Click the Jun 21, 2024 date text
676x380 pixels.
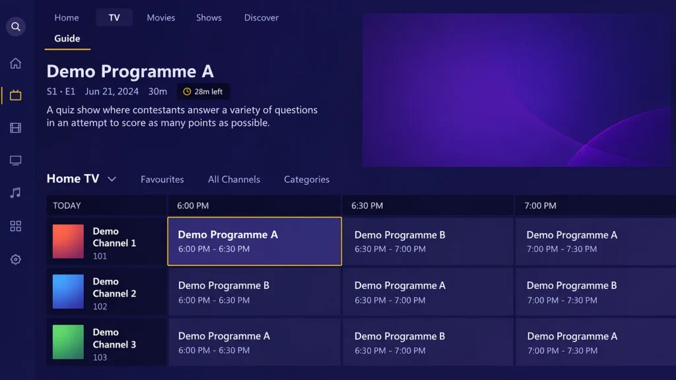tap(112, 92)
